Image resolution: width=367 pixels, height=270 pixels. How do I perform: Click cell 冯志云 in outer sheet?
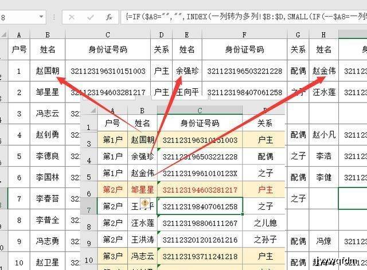click(48, 114)
